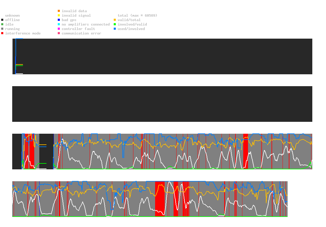Select the valid/total legend swatch
Viewport: 326px width, 227px height.
click(115, 20)
